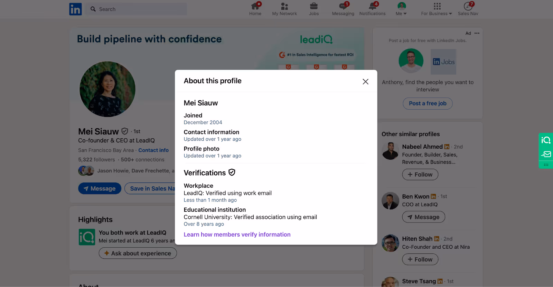Click 'Cornell University: Verified association using email' text
This screenshot has height=287, width=553.
click(x=250, y=217)
